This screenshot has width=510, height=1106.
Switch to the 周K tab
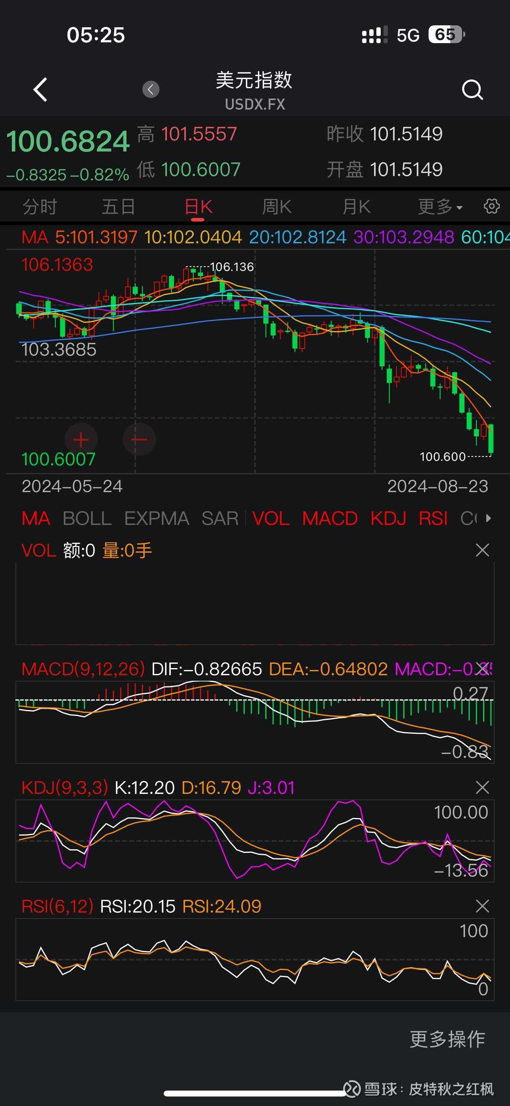coord(277,206)
